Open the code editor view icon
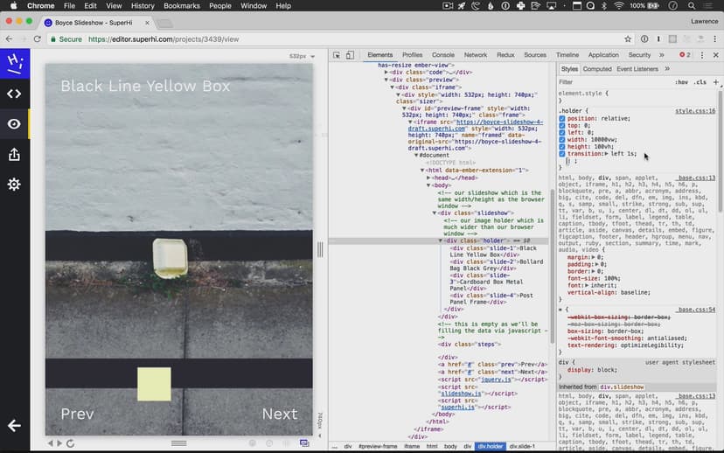 pos(14,94)
